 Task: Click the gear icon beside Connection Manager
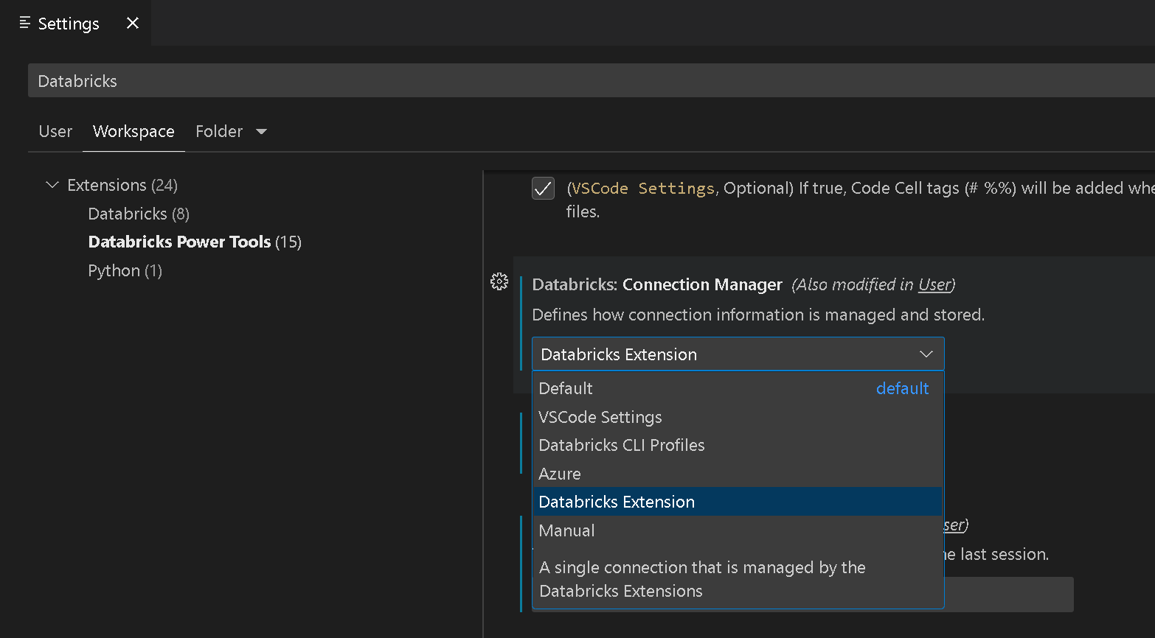coord(499,281)
